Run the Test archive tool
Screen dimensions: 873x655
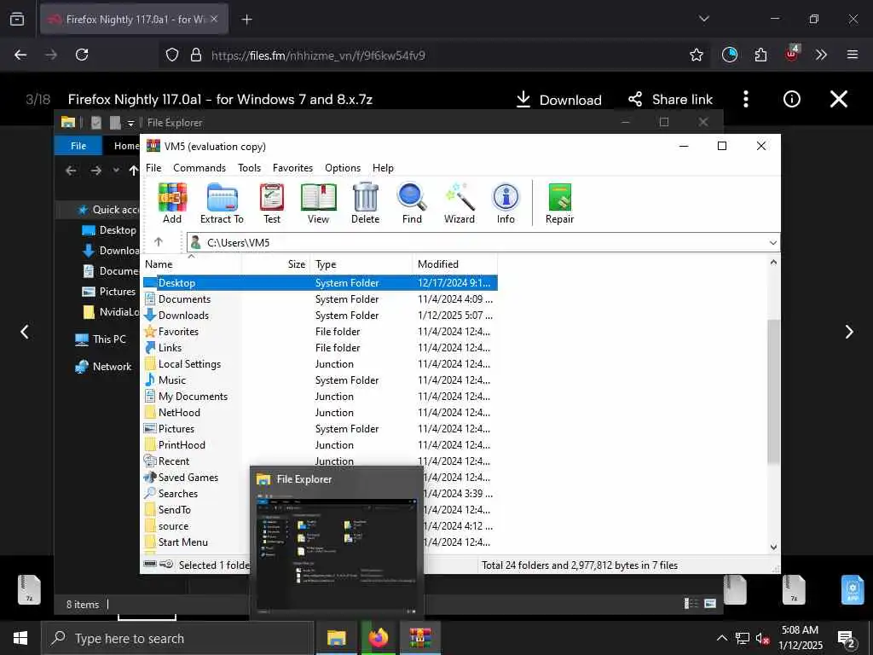point(272,203)
